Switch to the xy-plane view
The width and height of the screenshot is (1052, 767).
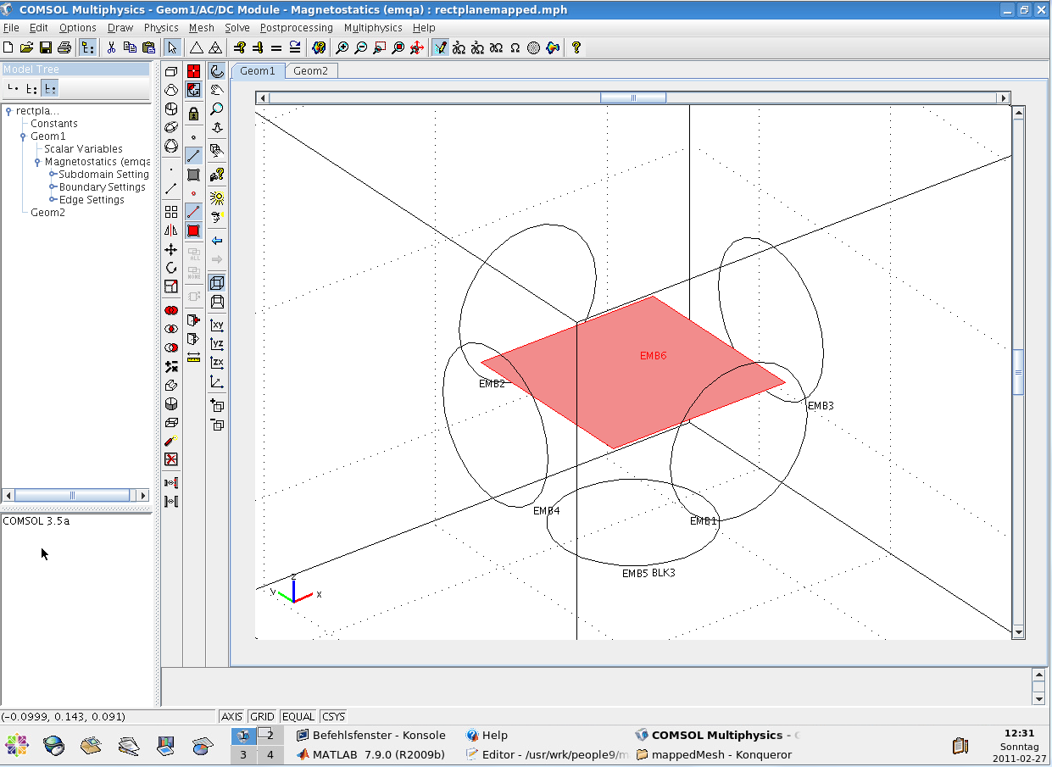coord(217,325)
